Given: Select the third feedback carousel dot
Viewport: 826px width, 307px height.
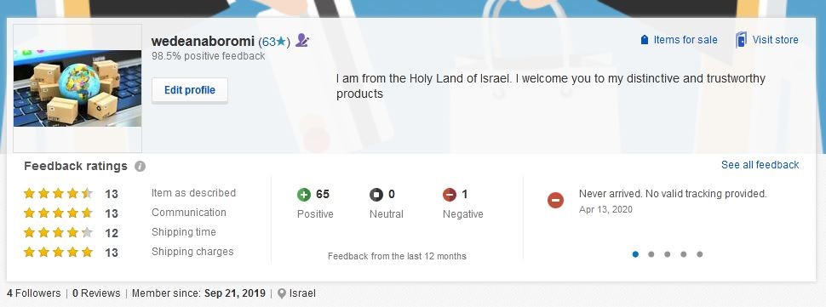Looking at the screenshot, I should click(668, 254).
